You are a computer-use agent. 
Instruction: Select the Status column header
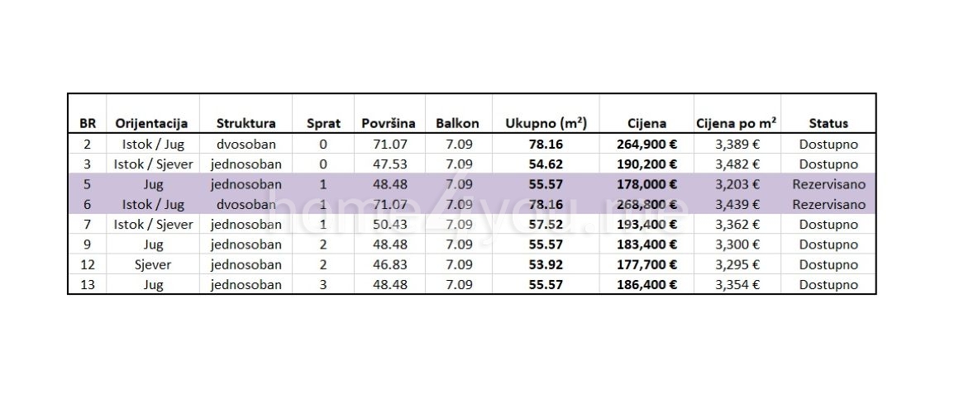click(x=828, y=123)
